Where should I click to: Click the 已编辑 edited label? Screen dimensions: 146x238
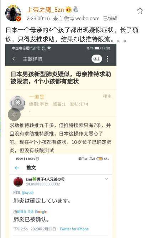tap(110, 19)
